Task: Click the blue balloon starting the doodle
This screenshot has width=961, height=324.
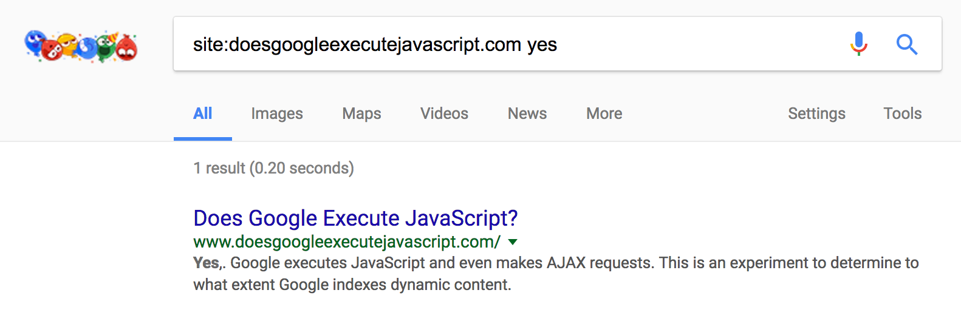Action: coord(34,42)
